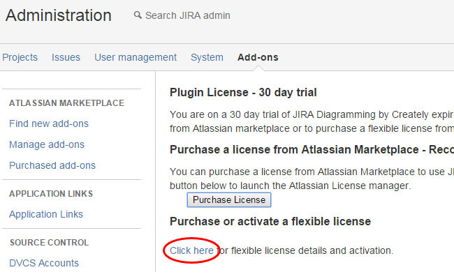Go to the User management tab
The width and height of the screenshot is (454, 279).
coord(136,57)
